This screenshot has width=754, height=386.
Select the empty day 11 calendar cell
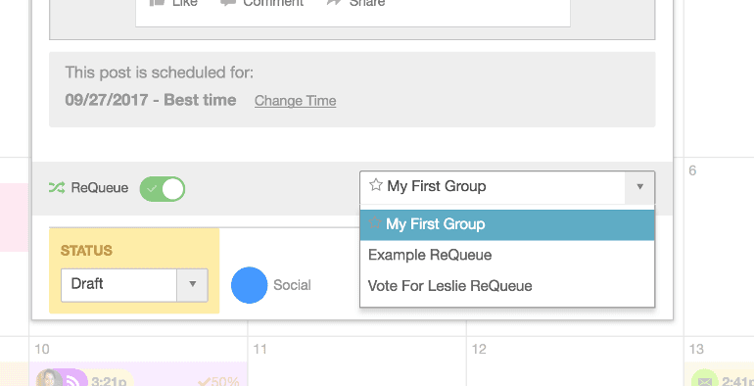(x=356, y=362)
